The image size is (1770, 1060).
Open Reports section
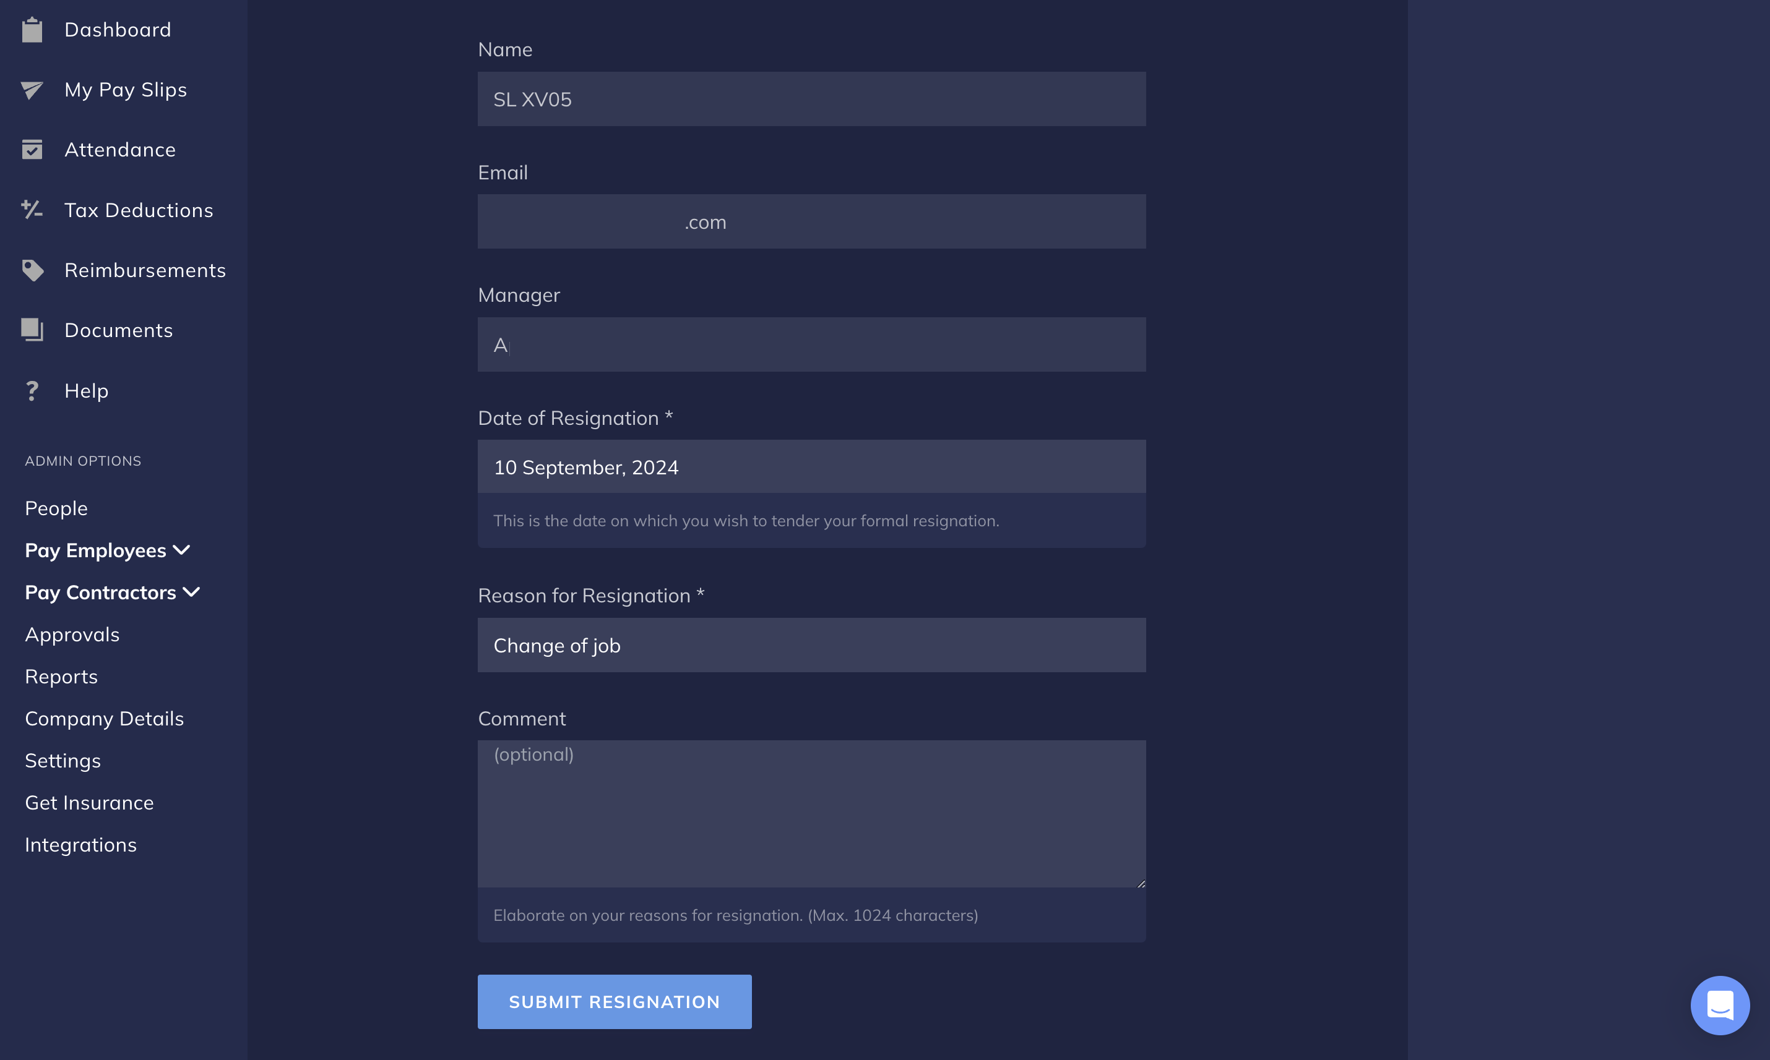point(61,675)
